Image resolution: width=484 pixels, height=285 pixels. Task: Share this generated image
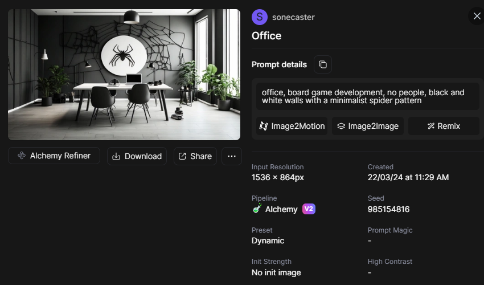tap(195, 156)
